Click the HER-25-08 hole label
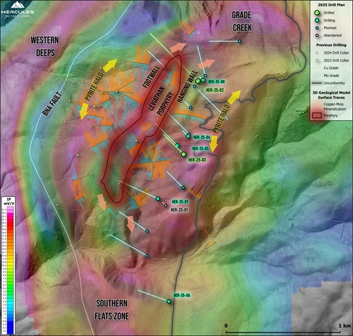Viewport: 353px width, 336px height. pos(216,81)
